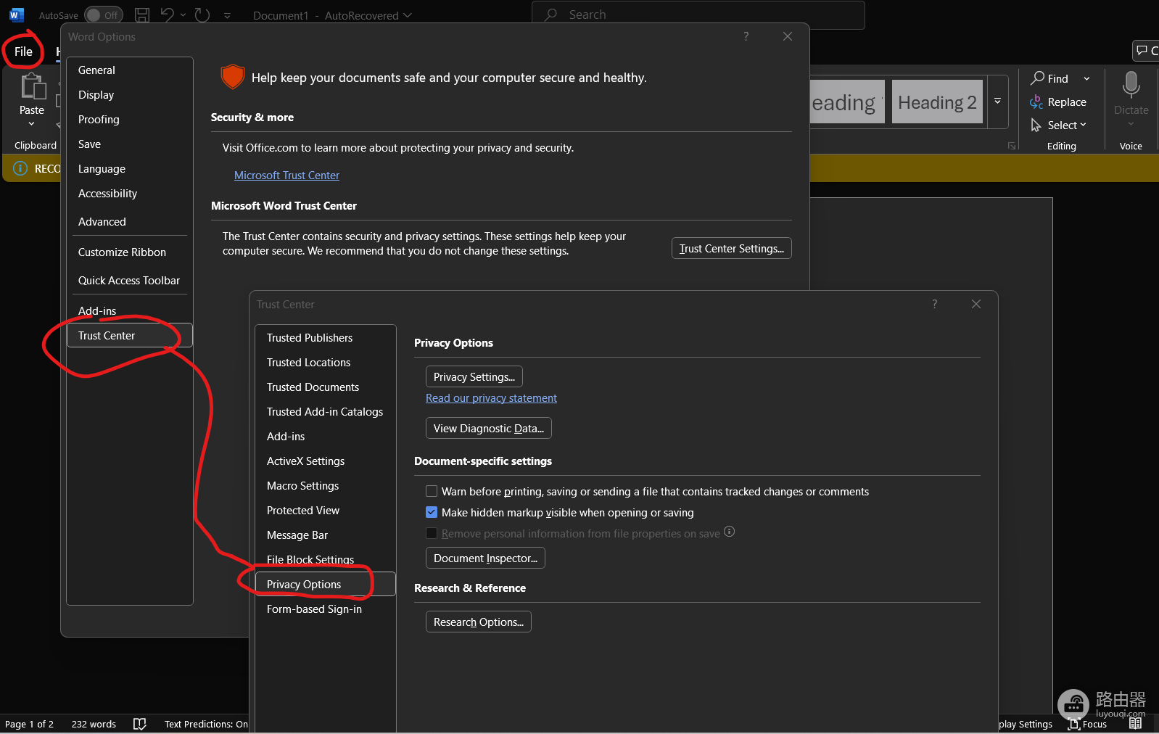
Task: Expand the Document1 AutoRecovered title dropdown
Action: click(408, 15)
